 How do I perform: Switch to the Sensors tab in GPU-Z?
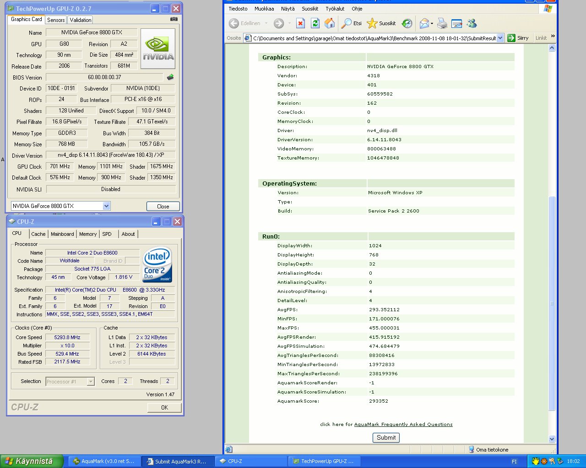[56, 20]
